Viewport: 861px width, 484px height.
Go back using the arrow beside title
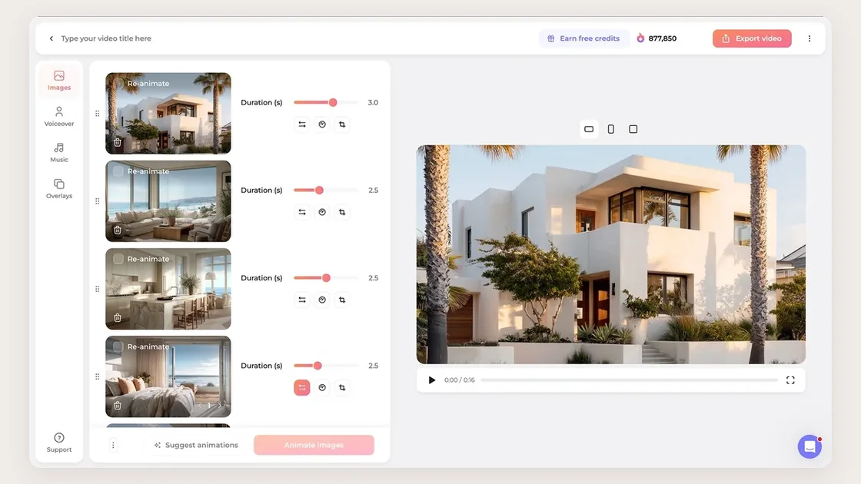click(51, 38)
